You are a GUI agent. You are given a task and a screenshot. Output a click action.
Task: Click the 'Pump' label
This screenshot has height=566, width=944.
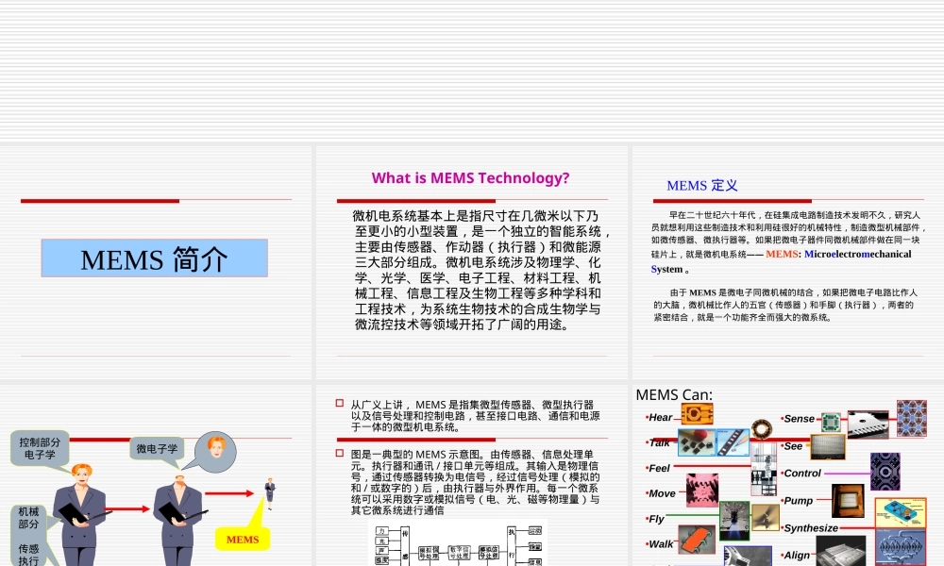[797, 500]
